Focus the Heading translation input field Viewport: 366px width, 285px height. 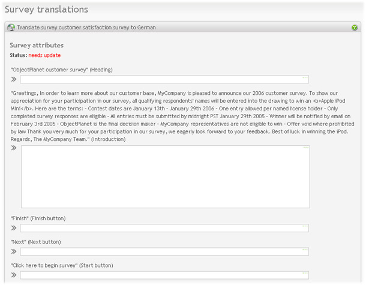point(164,79)
